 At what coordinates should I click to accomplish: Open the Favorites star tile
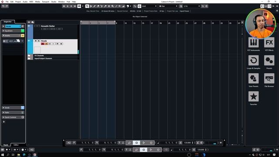tap(253, 96)
